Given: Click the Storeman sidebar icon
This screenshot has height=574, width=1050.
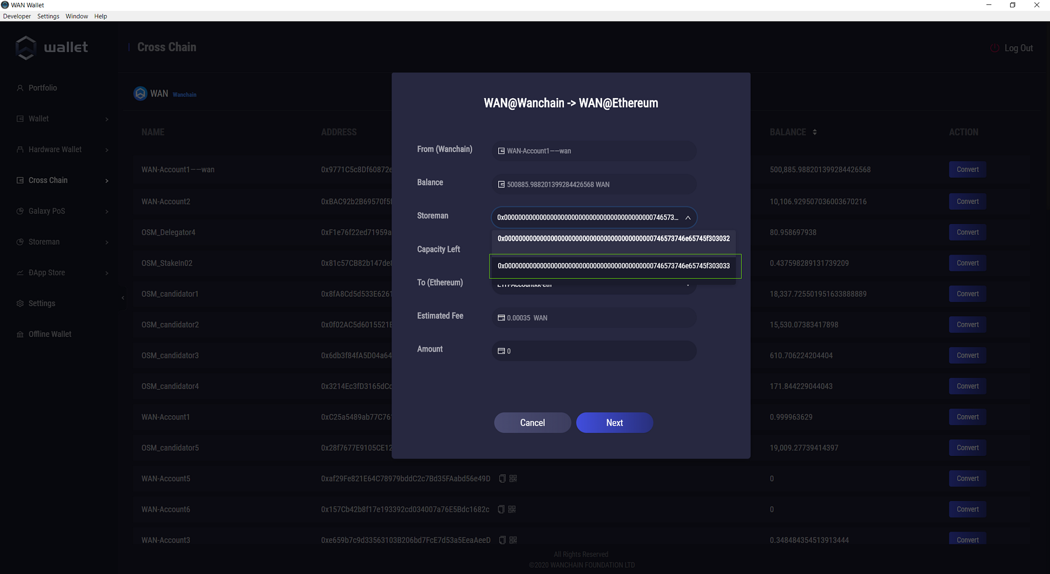Looking at the screenshot, I should (20, 242).
